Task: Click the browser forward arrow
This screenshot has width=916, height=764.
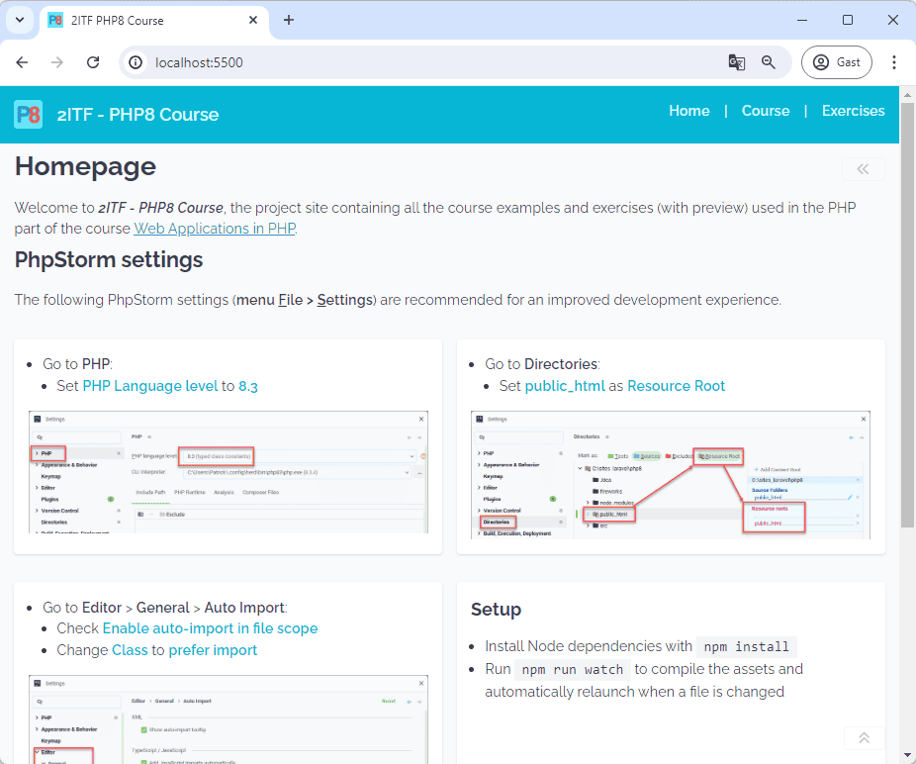Action: [x=57, y=62]
